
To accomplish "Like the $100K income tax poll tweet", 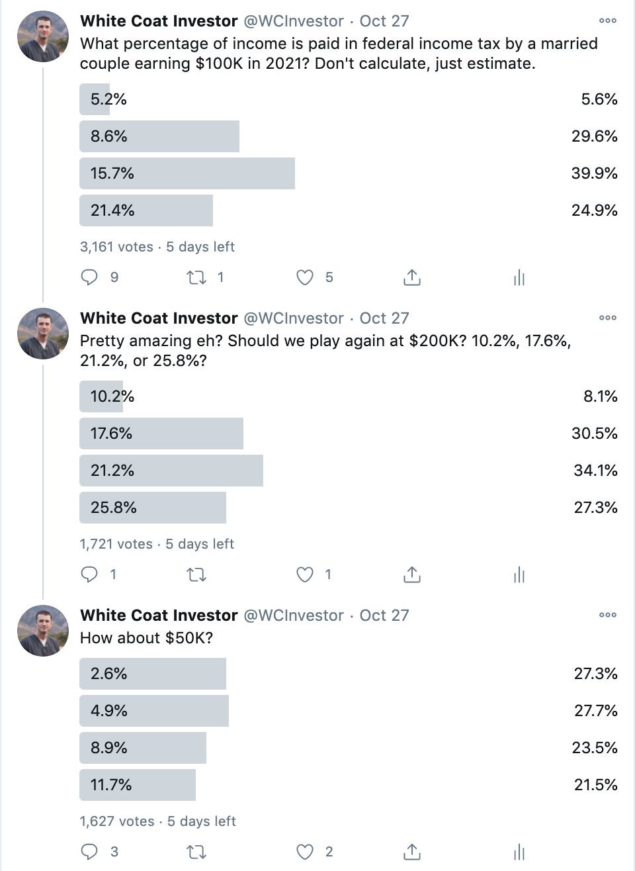I will pos(305,277).
